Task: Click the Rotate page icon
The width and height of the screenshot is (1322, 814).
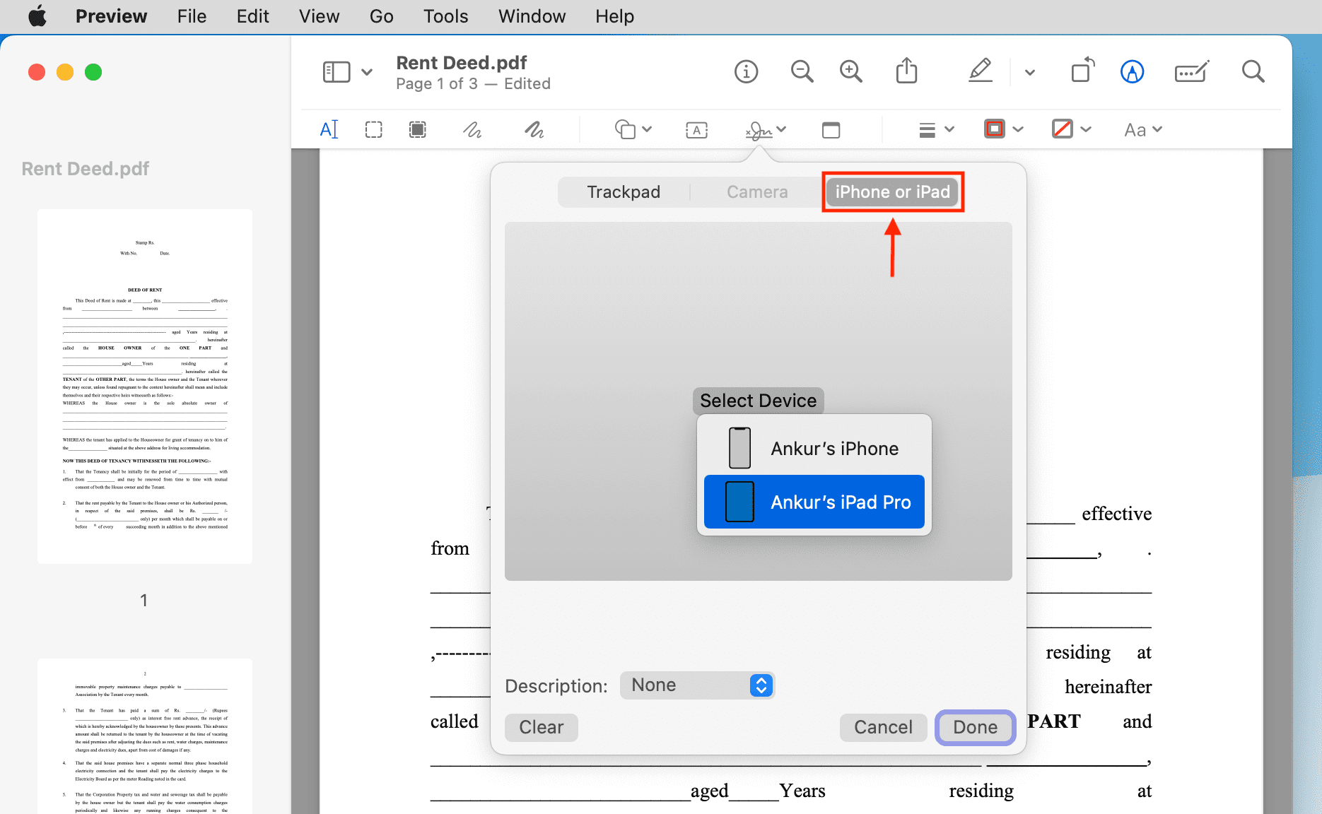Action: tap(1082, 71)
